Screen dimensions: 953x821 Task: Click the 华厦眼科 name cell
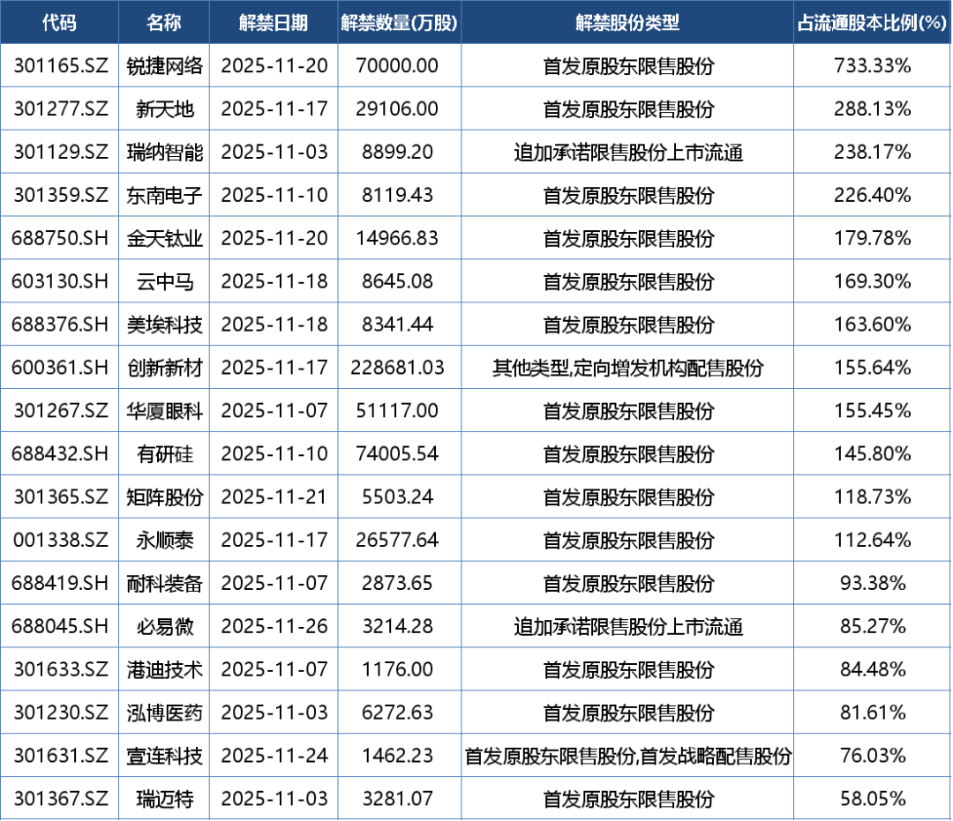click(164, 411)
